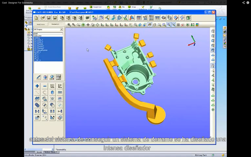
Task: Click the magnifier search-defect icon in main toolbar
Action: 131,18
